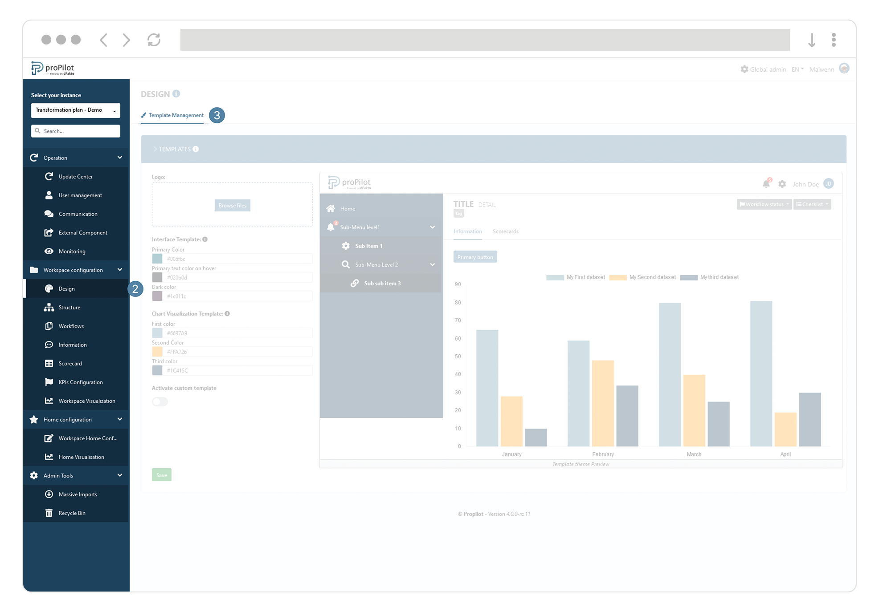The height and width of the screenshot is (616, 879).
Task: Select the Scorecards tab in preview
Action: 505,231
